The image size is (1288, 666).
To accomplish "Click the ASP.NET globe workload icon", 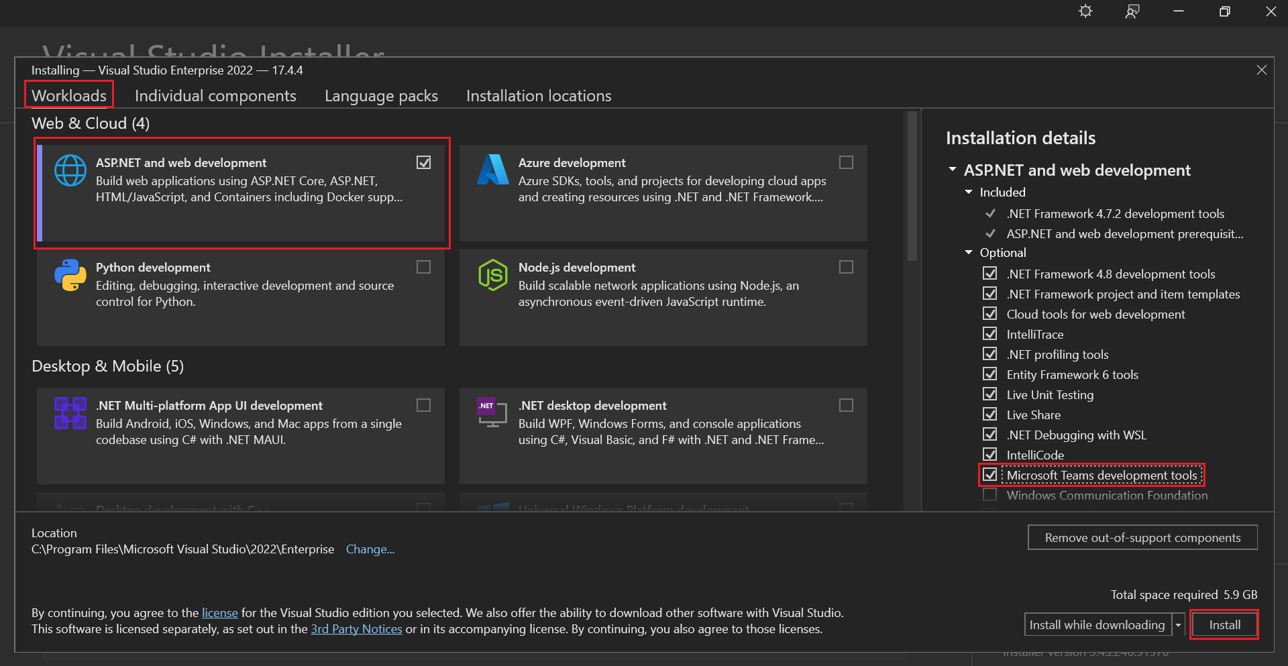I will point(70,170).
